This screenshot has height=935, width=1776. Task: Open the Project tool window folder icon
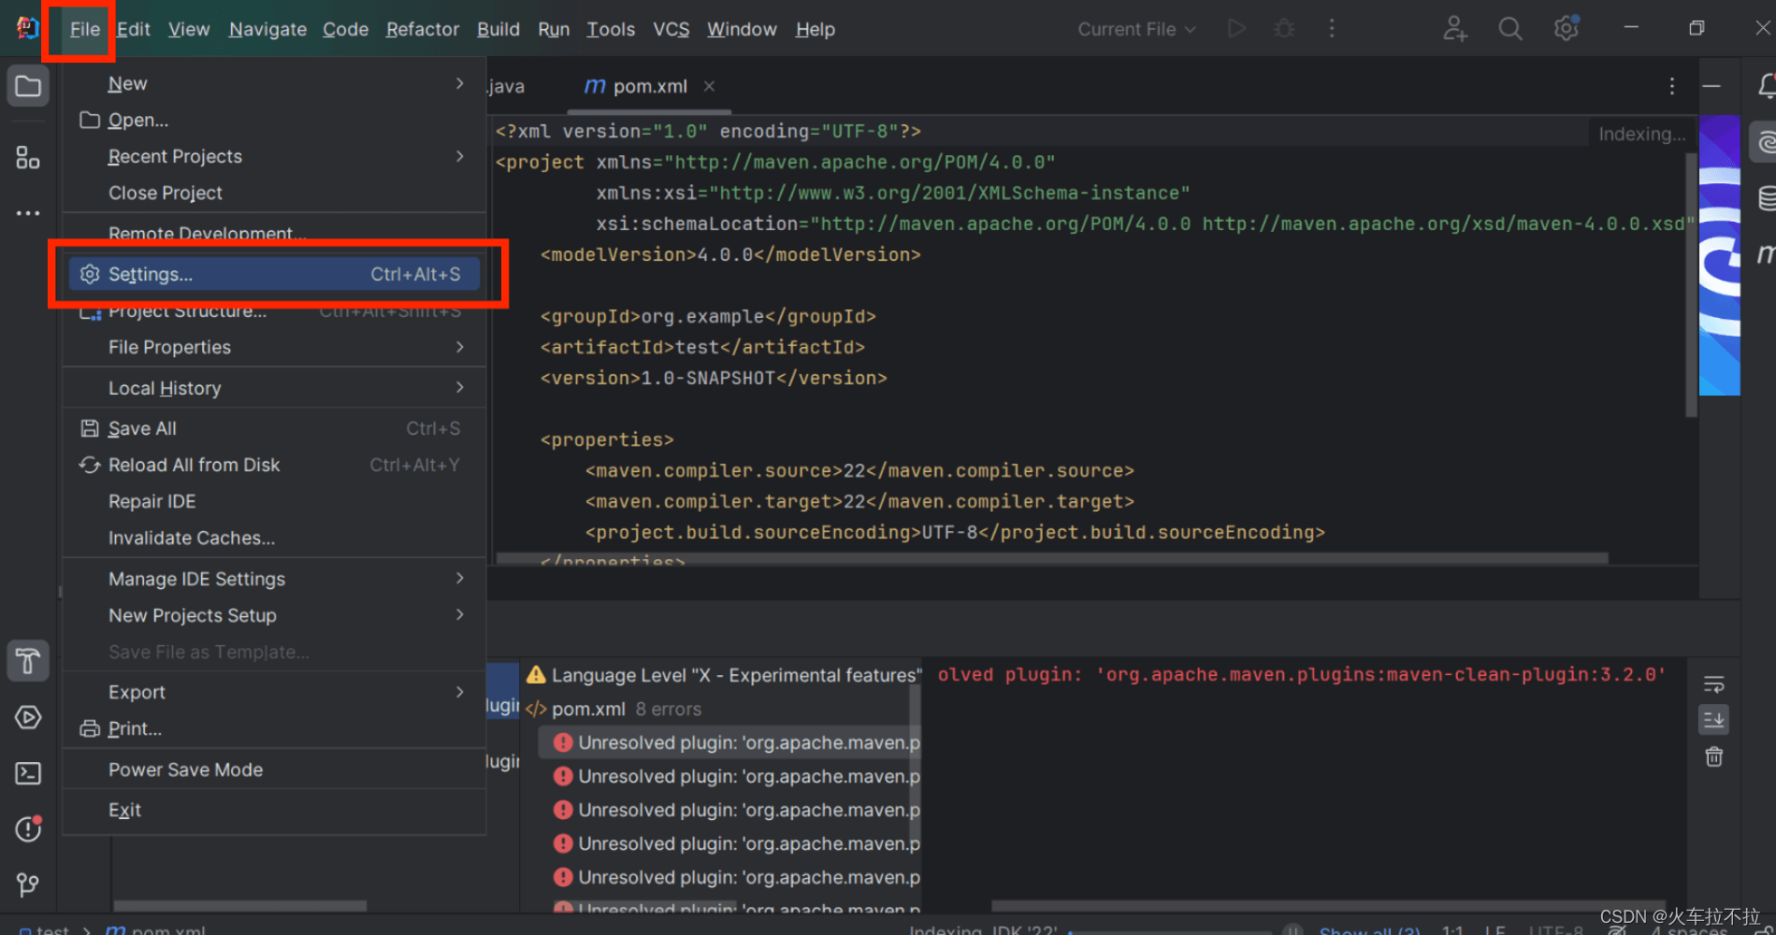pos(28,87)
